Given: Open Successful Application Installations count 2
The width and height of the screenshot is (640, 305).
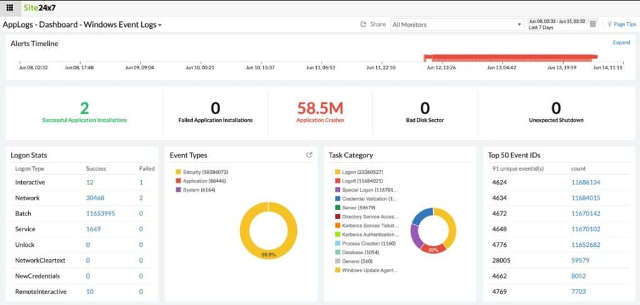Looking at the screenshot, I should coord(84,108).
